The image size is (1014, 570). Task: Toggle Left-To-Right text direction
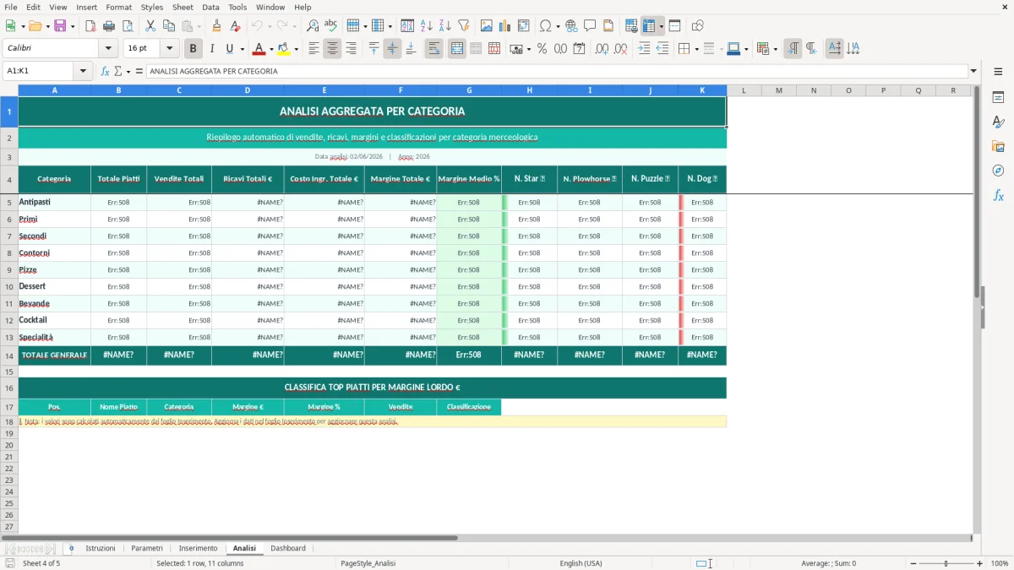pyautogui.click(x=793, y=49)
